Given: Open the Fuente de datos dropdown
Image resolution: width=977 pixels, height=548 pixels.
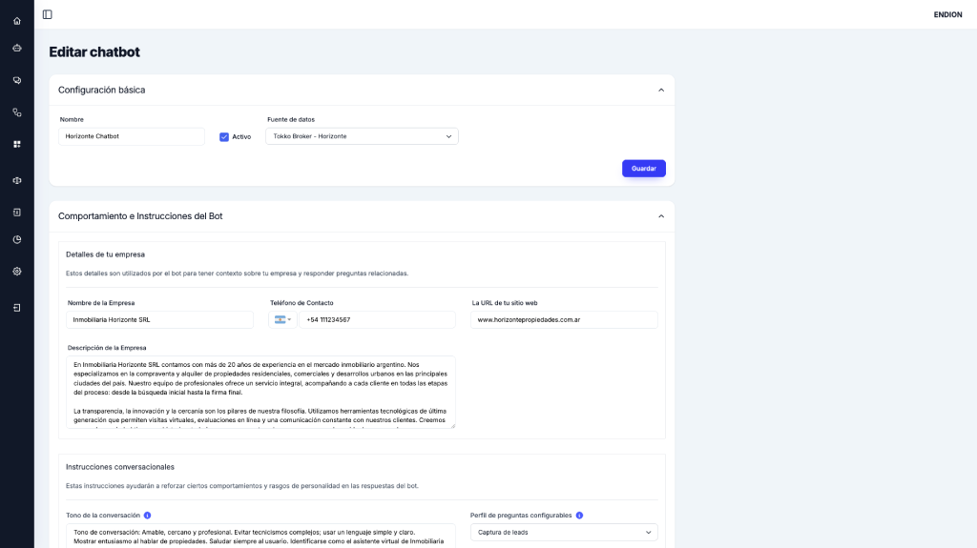Looking at the screenshot, I should 362,136.
